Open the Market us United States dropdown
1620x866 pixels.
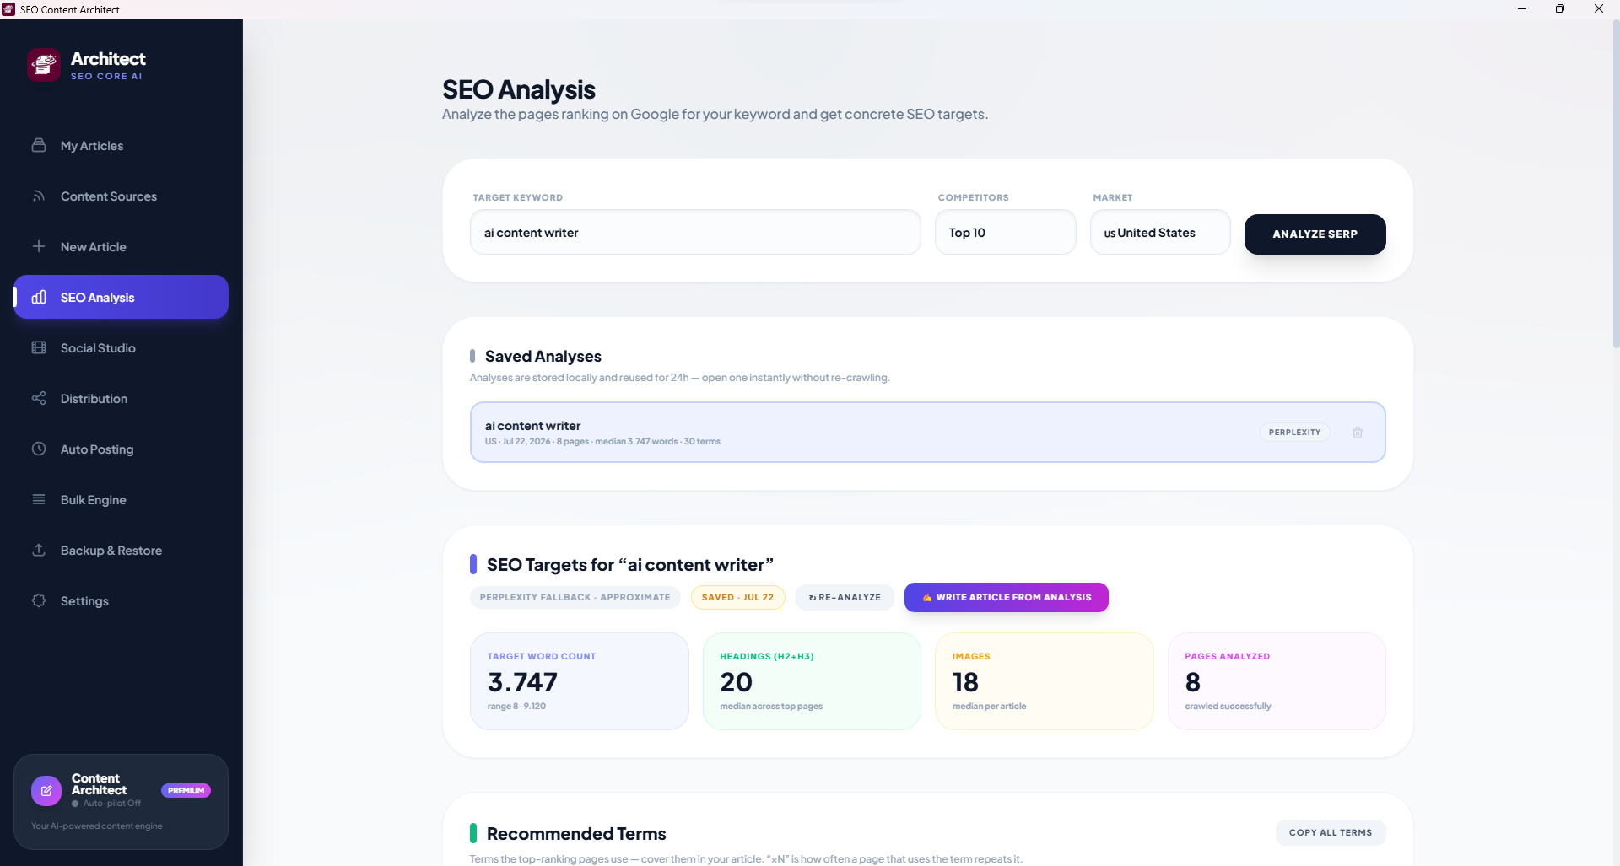(1160, 232)
